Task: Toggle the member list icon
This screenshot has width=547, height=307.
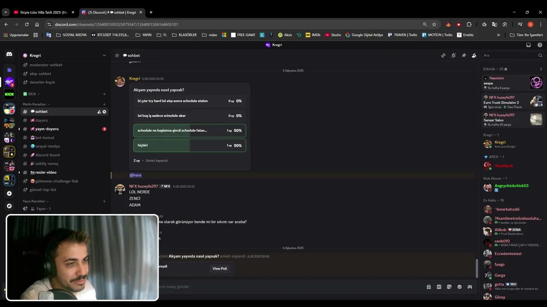Action: (x=474, y=55)
